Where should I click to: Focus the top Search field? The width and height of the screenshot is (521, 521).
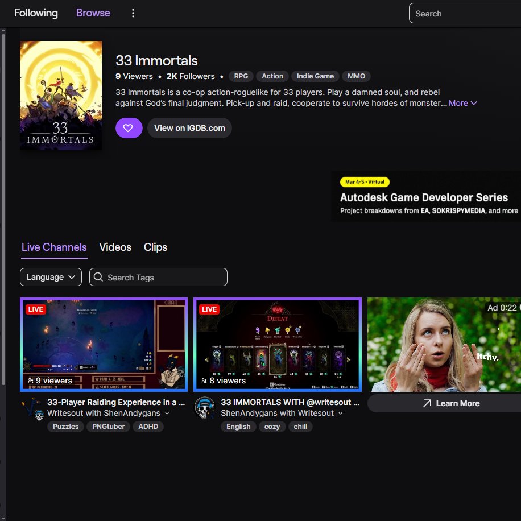(465, 13)
